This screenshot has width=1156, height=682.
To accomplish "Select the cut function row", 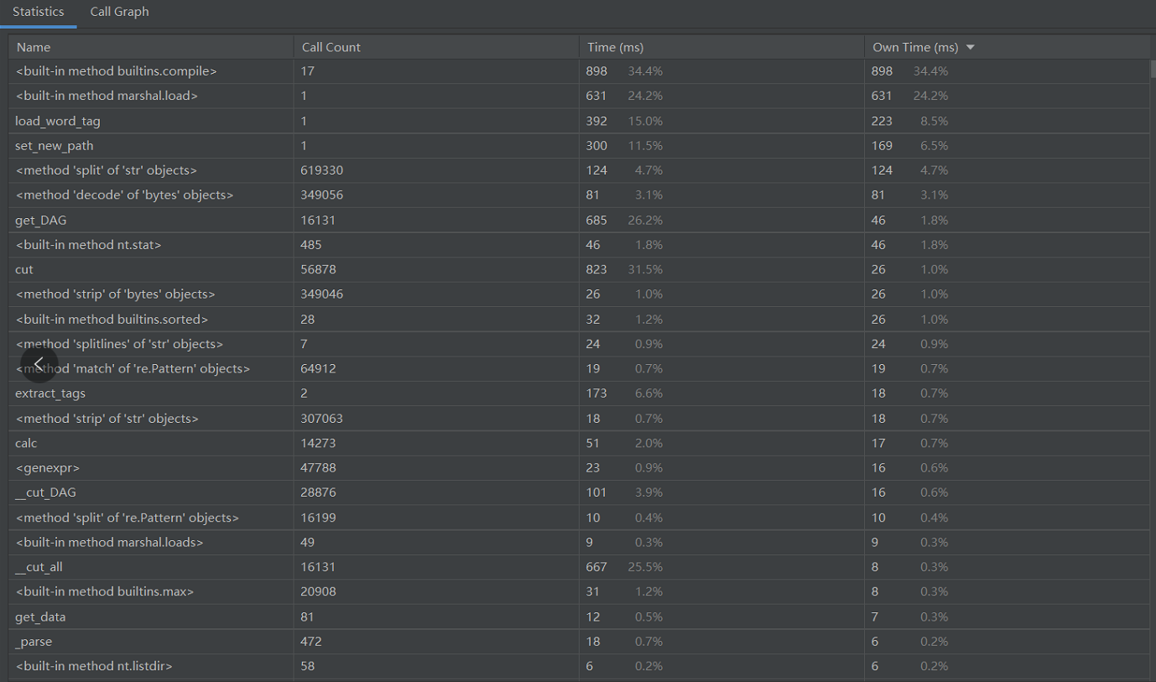I will point(24,269).
